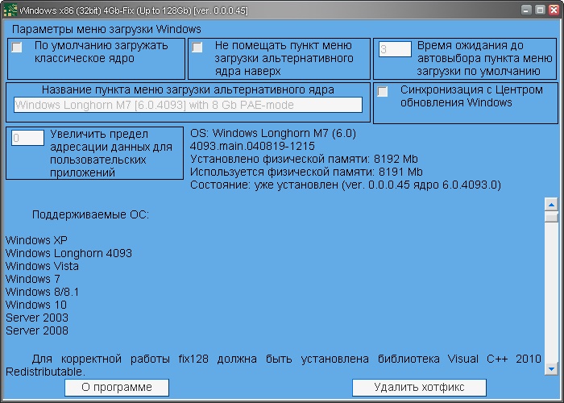Screen dimensions: 564x403
Task: Click the application icon in the title bar
Action: (10, 10)
